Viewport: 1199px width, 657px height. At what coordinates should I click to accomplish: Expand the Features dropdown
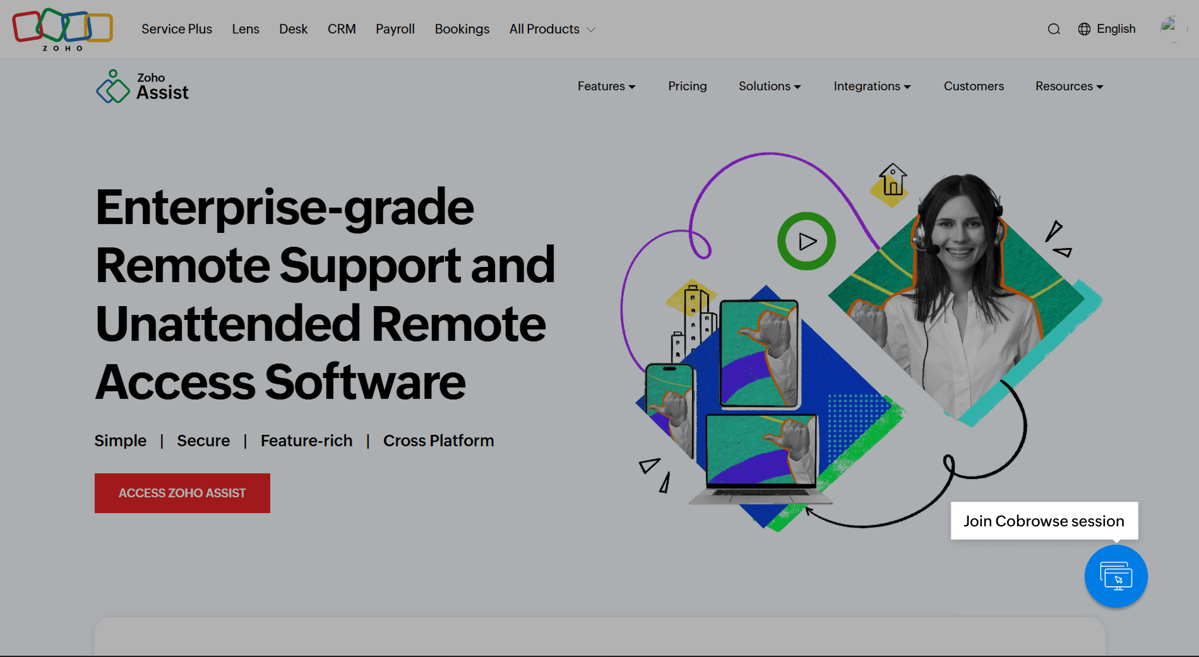606,86
